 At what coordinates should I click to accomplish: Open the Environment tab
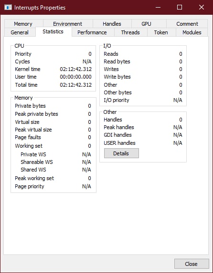[x=68, y=24]
